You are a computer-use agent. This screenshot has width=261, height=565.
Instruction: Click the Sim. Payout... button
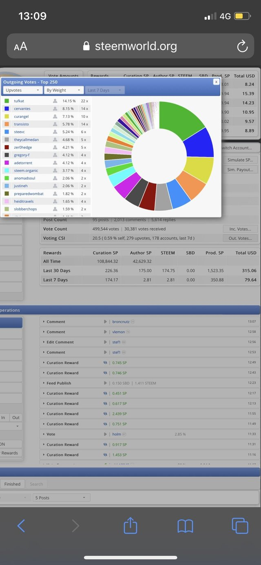pos(240,170)
